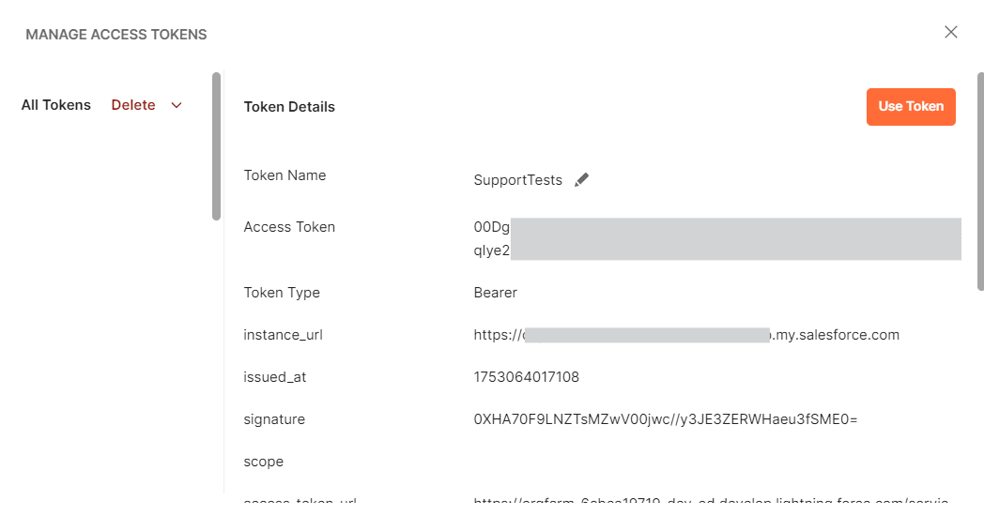Click the SupportTests token name text
Image resolution: width=984 pixels, height=516 pixels.
[x=518, y=180]
